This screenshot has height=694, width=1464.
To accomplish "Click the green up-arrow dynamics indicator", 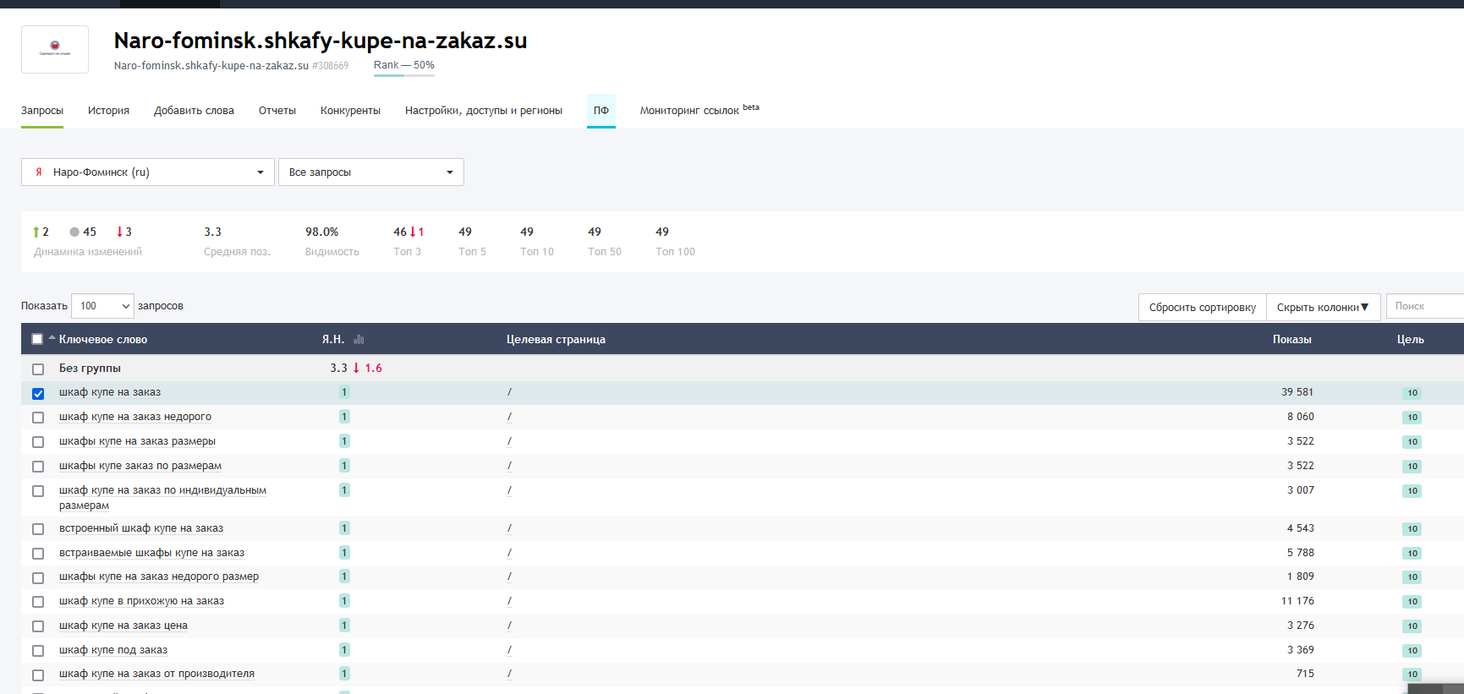I will 41,232.
